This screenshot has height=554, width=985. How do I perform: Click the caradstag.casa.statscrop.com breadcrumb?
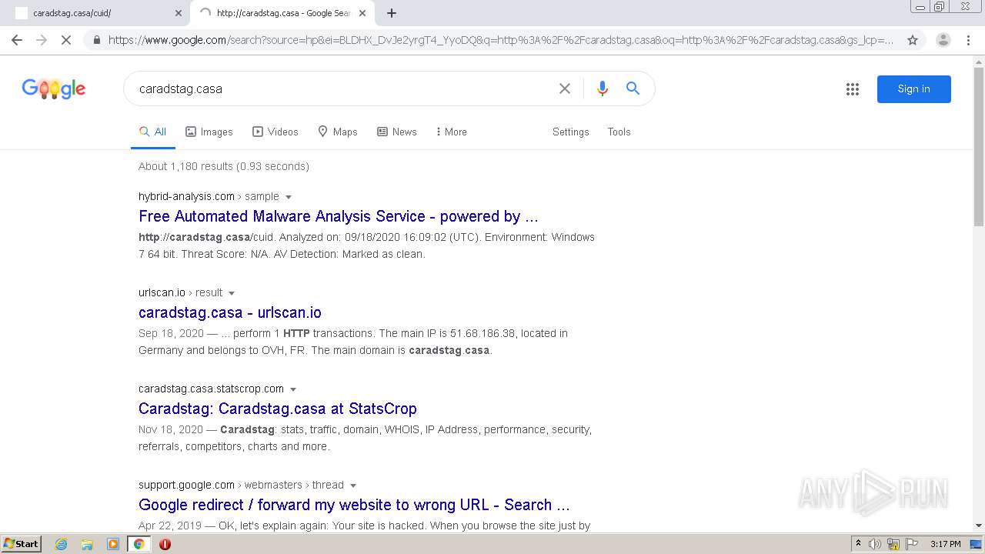(211, 389)
